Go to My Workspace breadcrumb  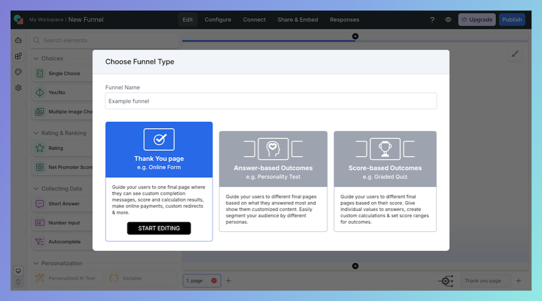tap(47, 19)
